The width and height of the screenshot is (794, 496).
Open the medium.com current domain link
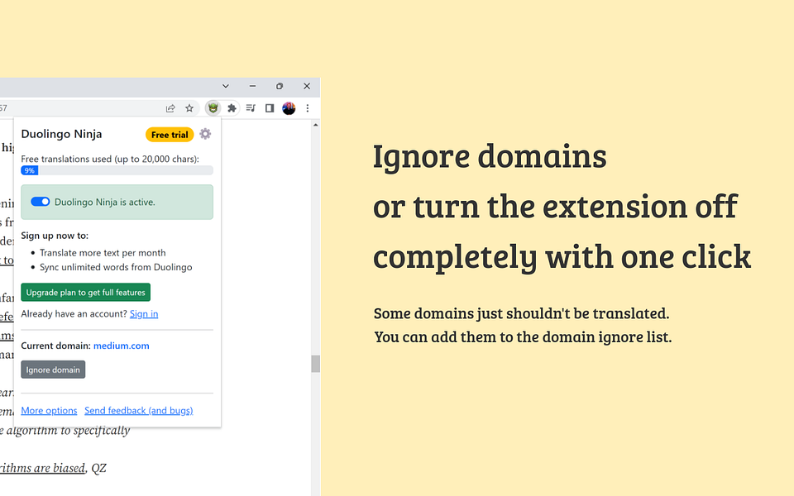(122, 346)
